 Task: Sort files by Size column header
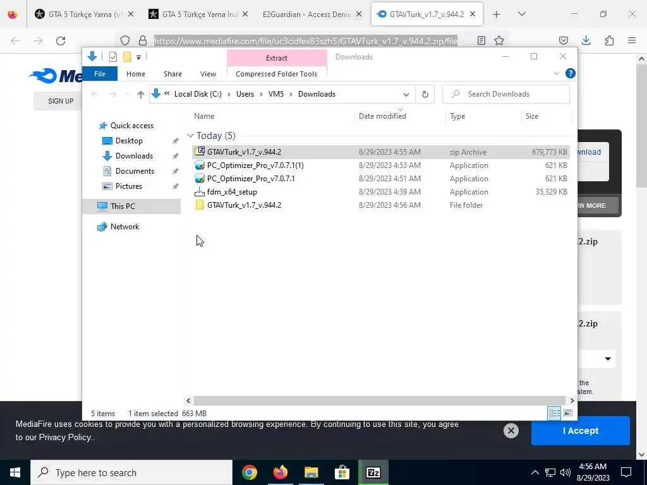point(547,116)
